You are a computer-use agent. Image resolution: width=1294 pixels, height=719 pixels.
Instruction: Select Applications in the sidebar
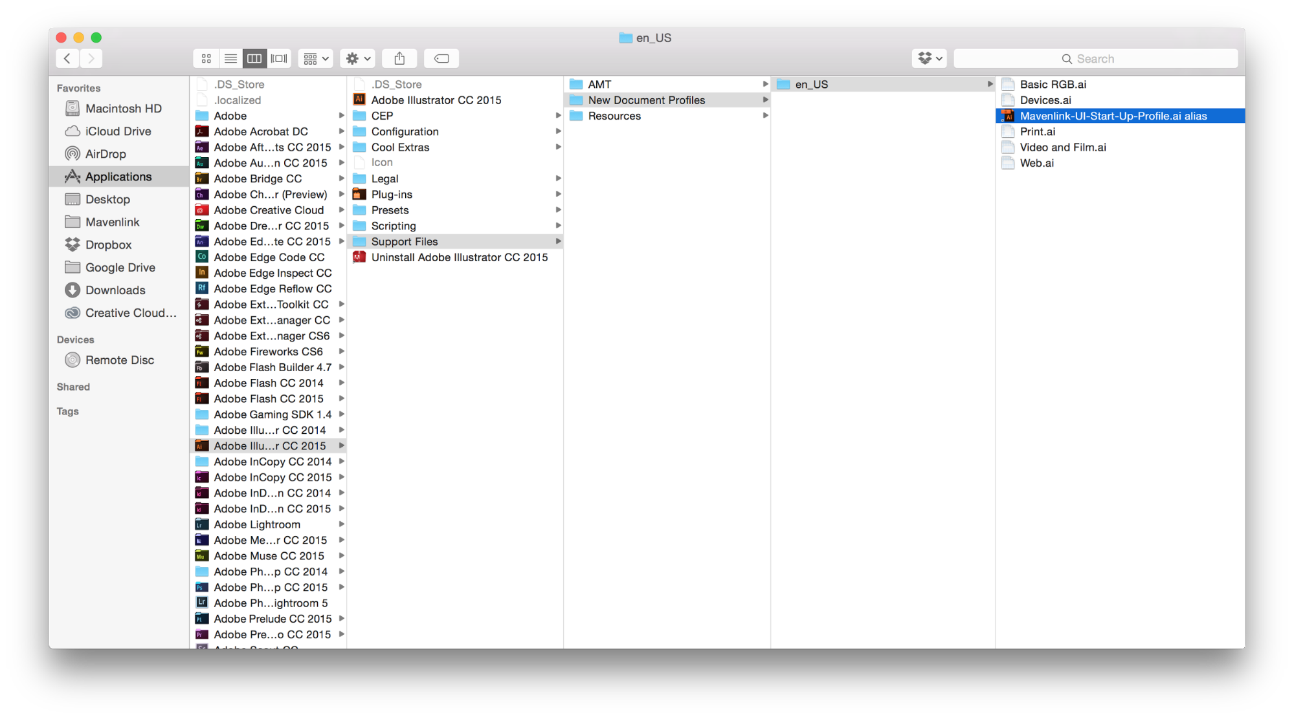coord(118,177)
